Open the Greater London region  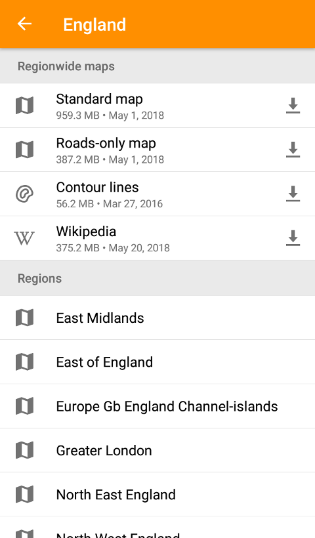pyautogui.click(x=157, y=451)
